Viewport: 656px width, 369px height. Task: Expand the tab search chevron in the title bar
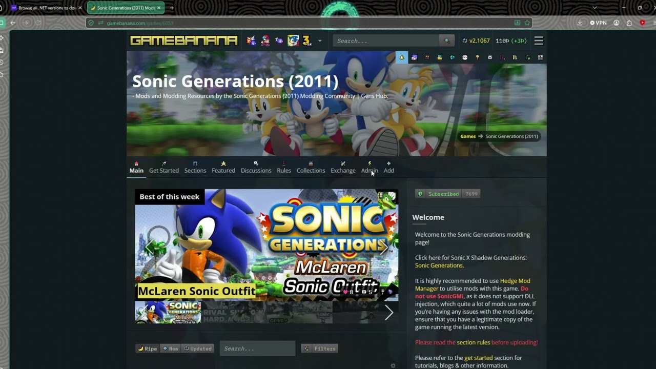(x=594, y=8)
